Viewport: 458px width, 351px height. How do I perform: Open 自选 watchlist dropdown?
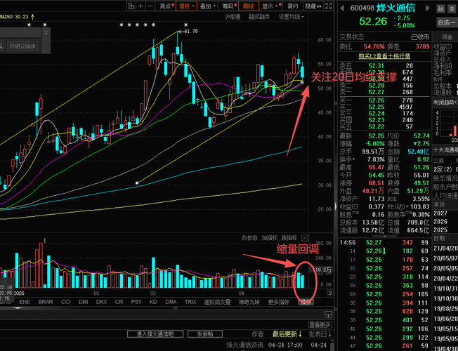447,22
